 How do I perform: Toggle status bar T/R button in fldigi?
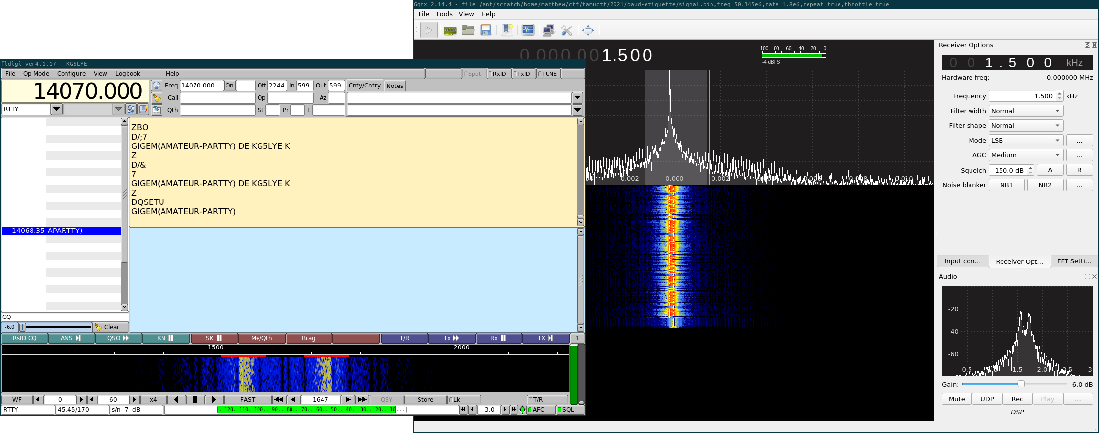click(x=547, y=400)
